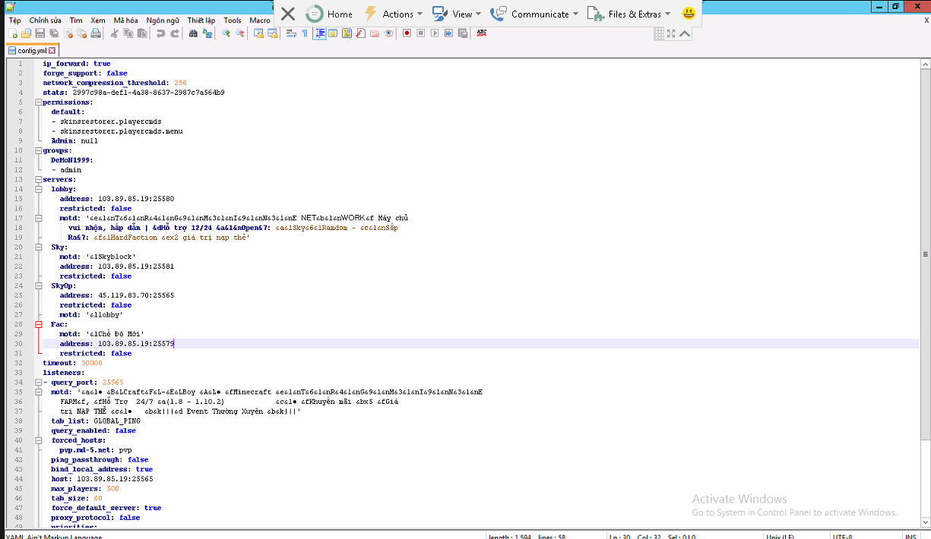The image size is (931, 539).
Task: Collapse the permissions block fold marker
Action: (38, 102)
